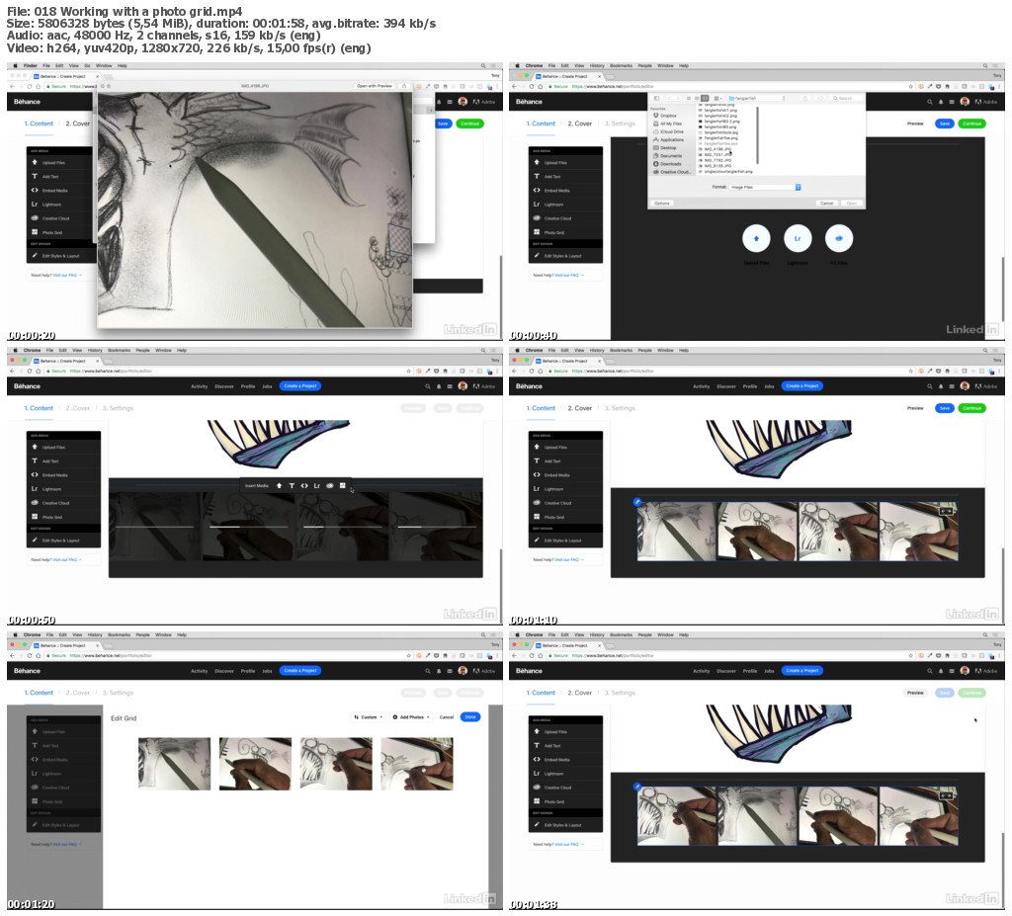Click Open with Preview in Quick Look window
Viewport: 1012px width, 916px height.
pyautogui.click(x=375, y=86)
